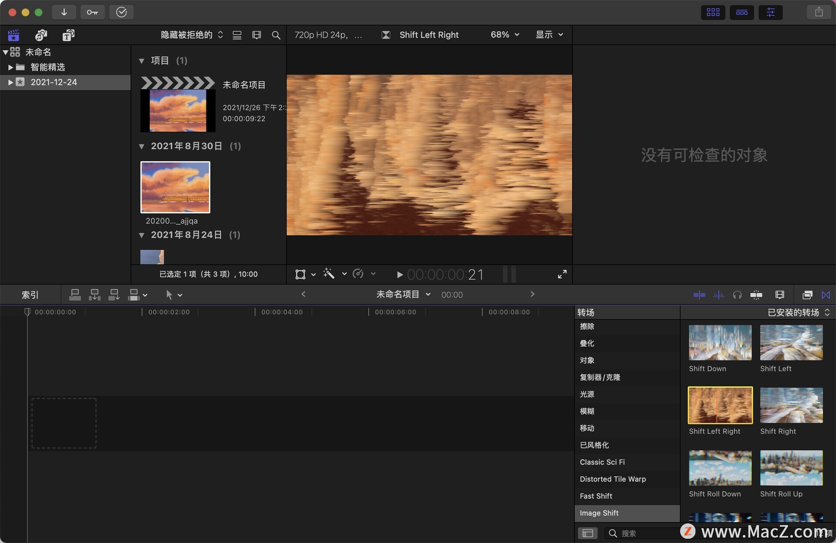
Task: Click the share export icon
Action: (819, 12)
